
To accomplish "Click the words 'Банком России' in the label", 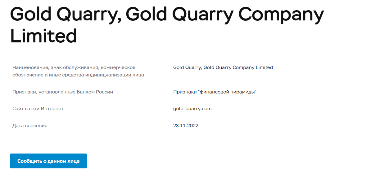I will click(x=97, y=92).
